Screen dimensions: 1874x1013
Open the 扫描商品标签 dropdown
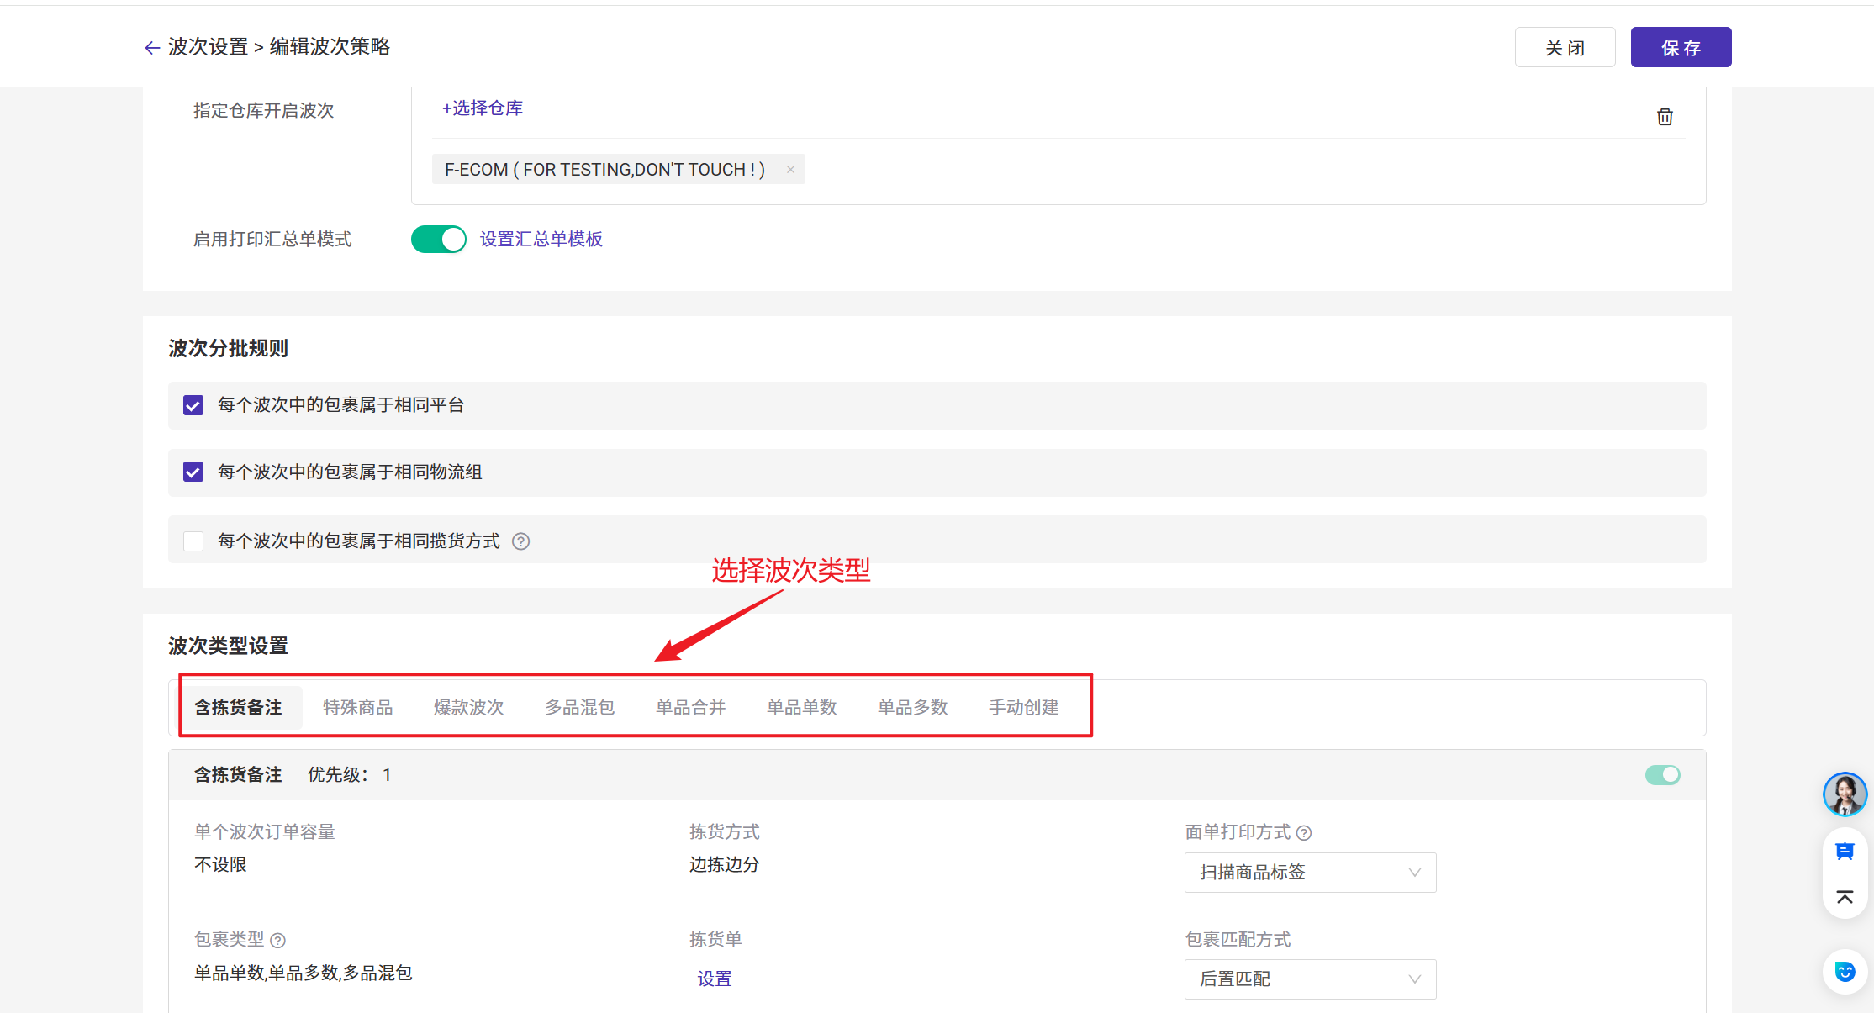click(1309, 873)
